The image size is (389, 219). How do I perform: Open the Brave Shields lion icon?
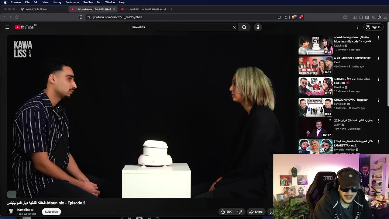tap(294, 17)
